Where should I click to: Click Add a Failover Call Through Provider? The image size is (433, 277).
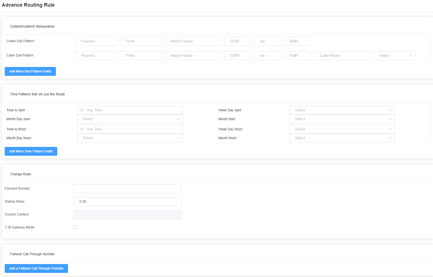click(x=36, y=268)
